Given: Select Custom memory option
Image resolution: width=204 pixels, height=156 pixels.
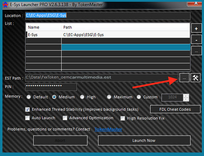Looking at the screenshot, I should tap(139, 97).
